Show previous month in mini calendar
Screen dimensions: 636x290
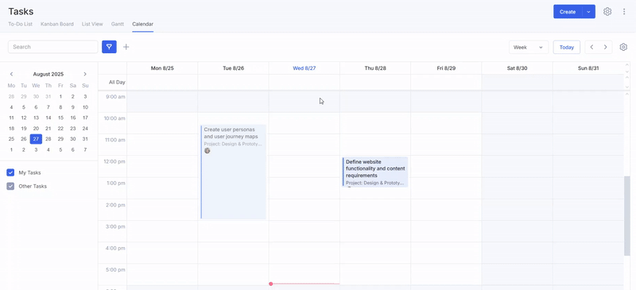point(11,74)
